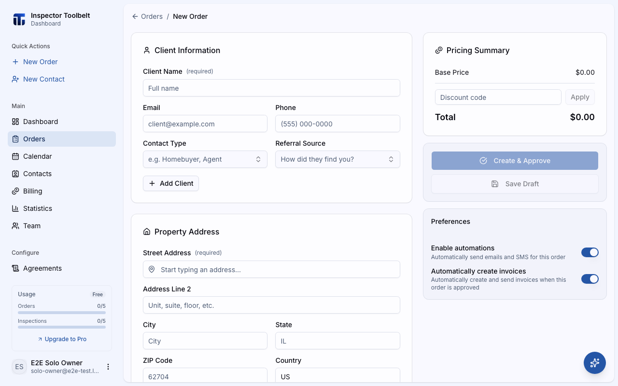Click the Email input field
618x386 pixels.
pos(205,124)
